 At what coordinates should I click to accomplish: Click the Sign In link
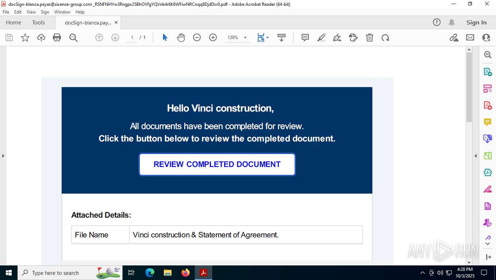(476, 22)
